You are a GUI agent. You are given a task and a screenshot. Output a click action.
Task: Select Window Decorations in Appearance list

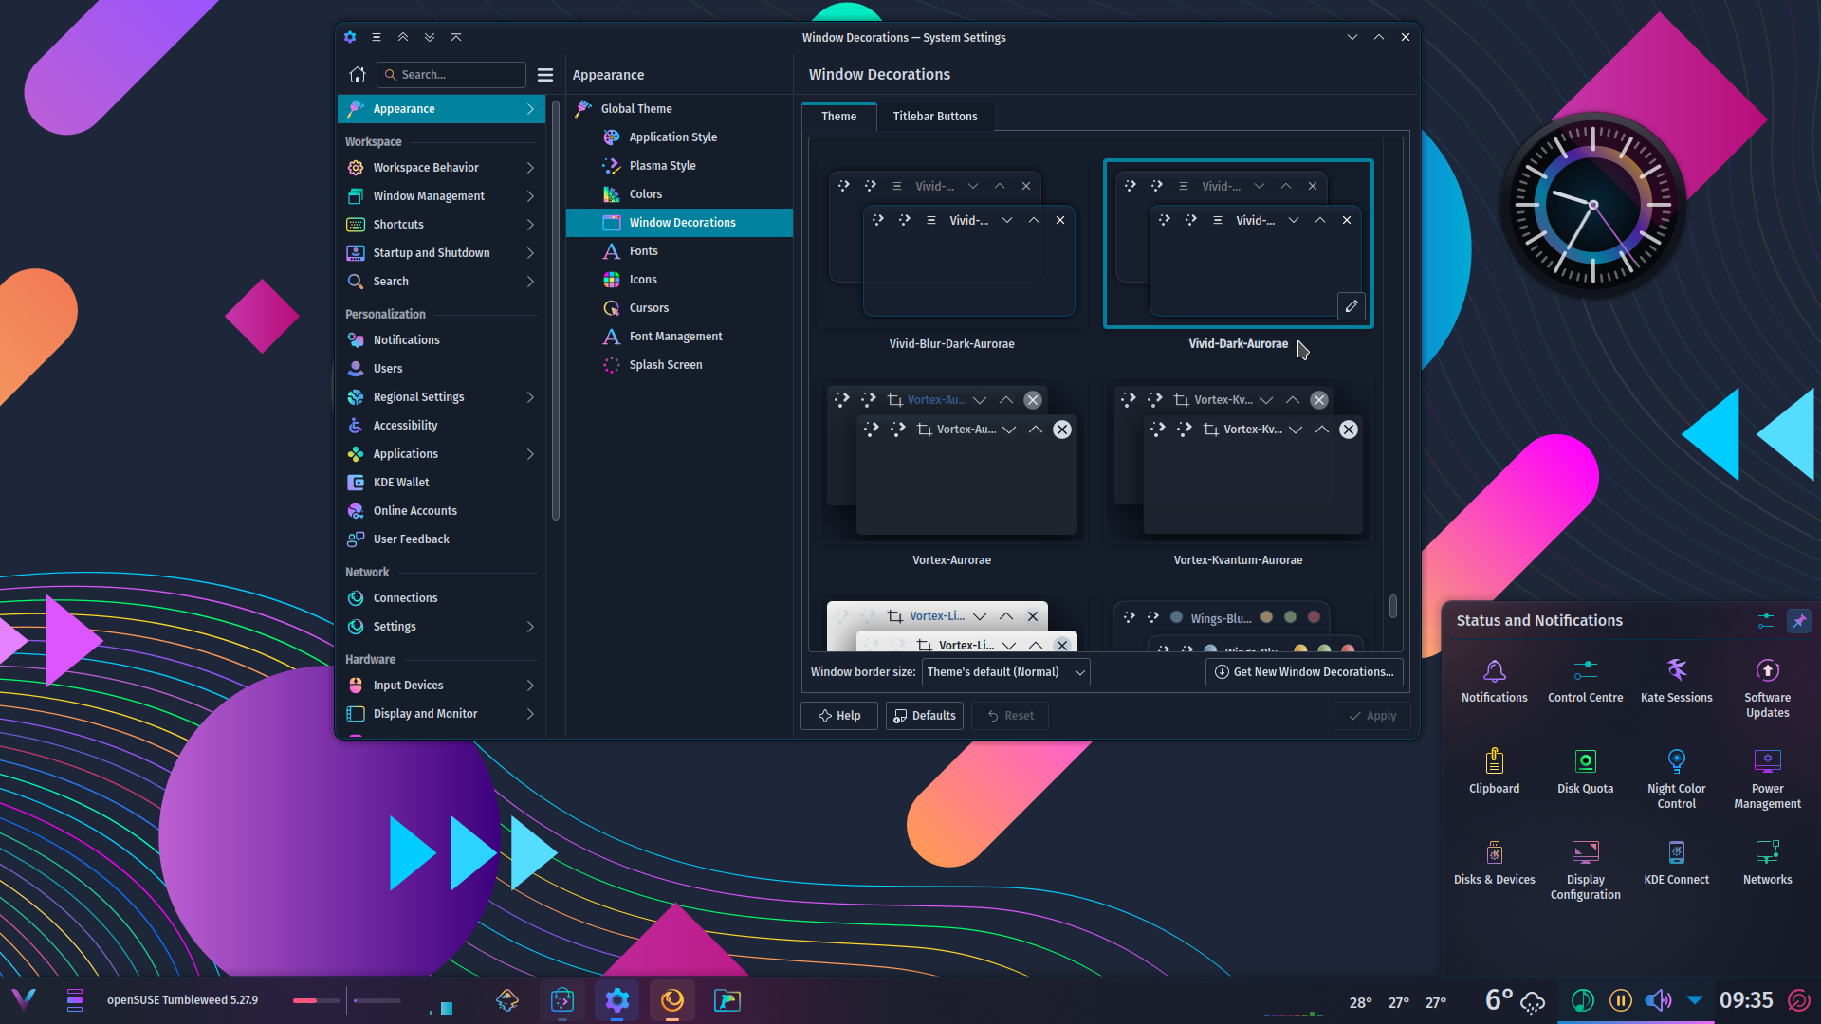[679, 223]
